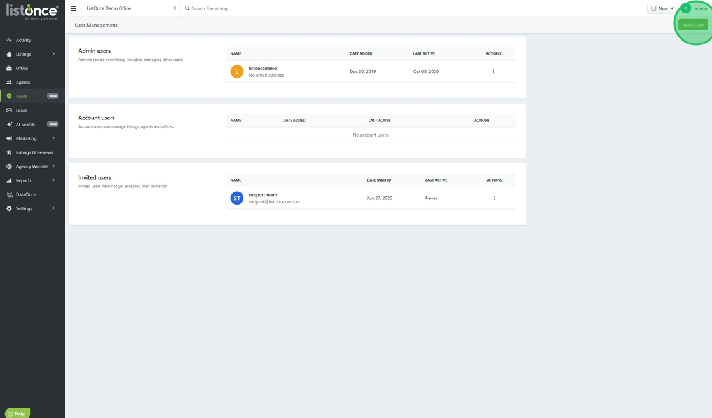The width and height of the screenshot is (712, 418).
Task: Click the Never last active value
Action: [432, 198]
